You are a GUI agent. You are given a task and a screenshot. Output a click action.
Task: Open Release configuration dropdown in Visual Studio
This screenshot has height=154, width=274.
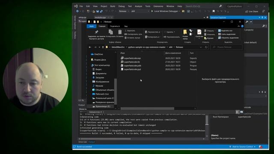pos(124,11)
